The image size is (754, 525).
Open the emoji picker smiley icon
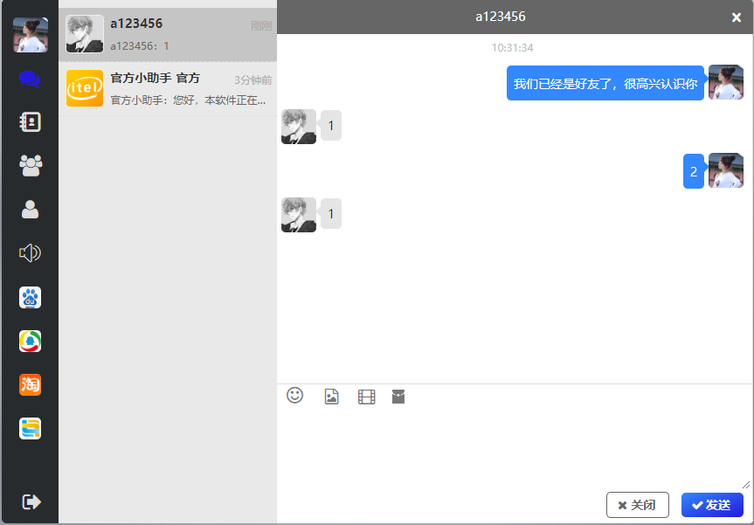tap(295, 396)
